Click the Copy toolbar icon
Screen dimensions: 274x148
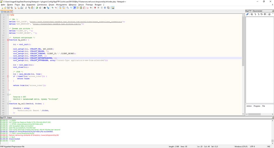(29, 8)
